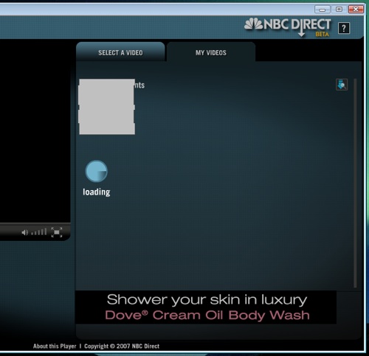Click the Shower your skin in luxury banner
Image resolution: width=369 pixels, height=356 pixels.
207,300
